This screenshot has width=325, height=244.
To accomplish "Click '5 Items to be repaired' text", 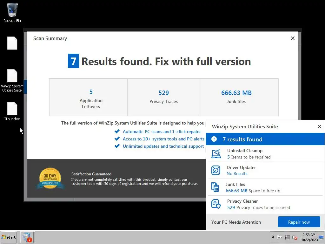I will 249,157.
